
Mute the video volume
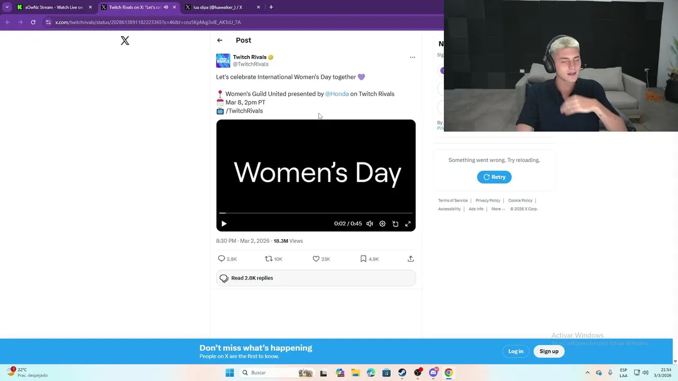pos(370,224)
